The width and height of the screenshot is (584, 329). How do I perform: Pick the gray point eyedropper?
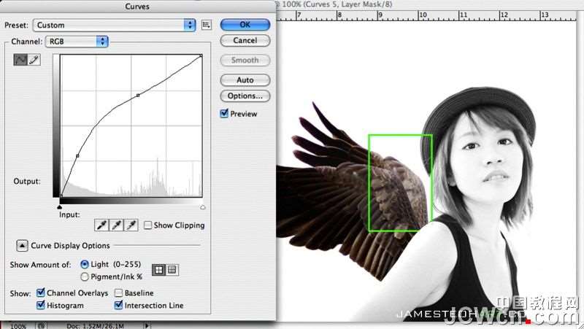point(116,225)
